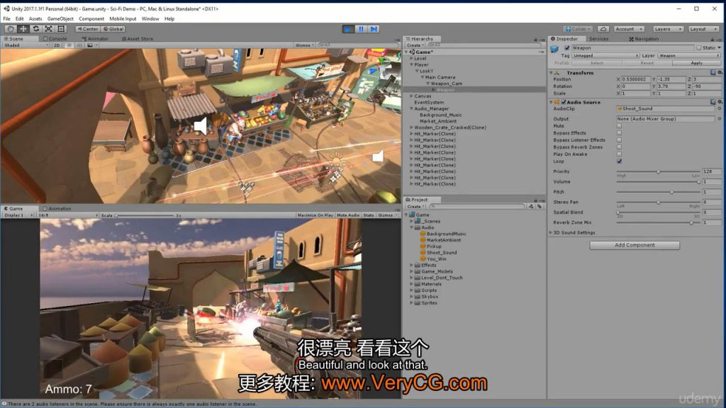The height and width of the screenshot is (408, 726).
Task: Disable the Audio Source component checkbox
Action: tap(564, 102)
